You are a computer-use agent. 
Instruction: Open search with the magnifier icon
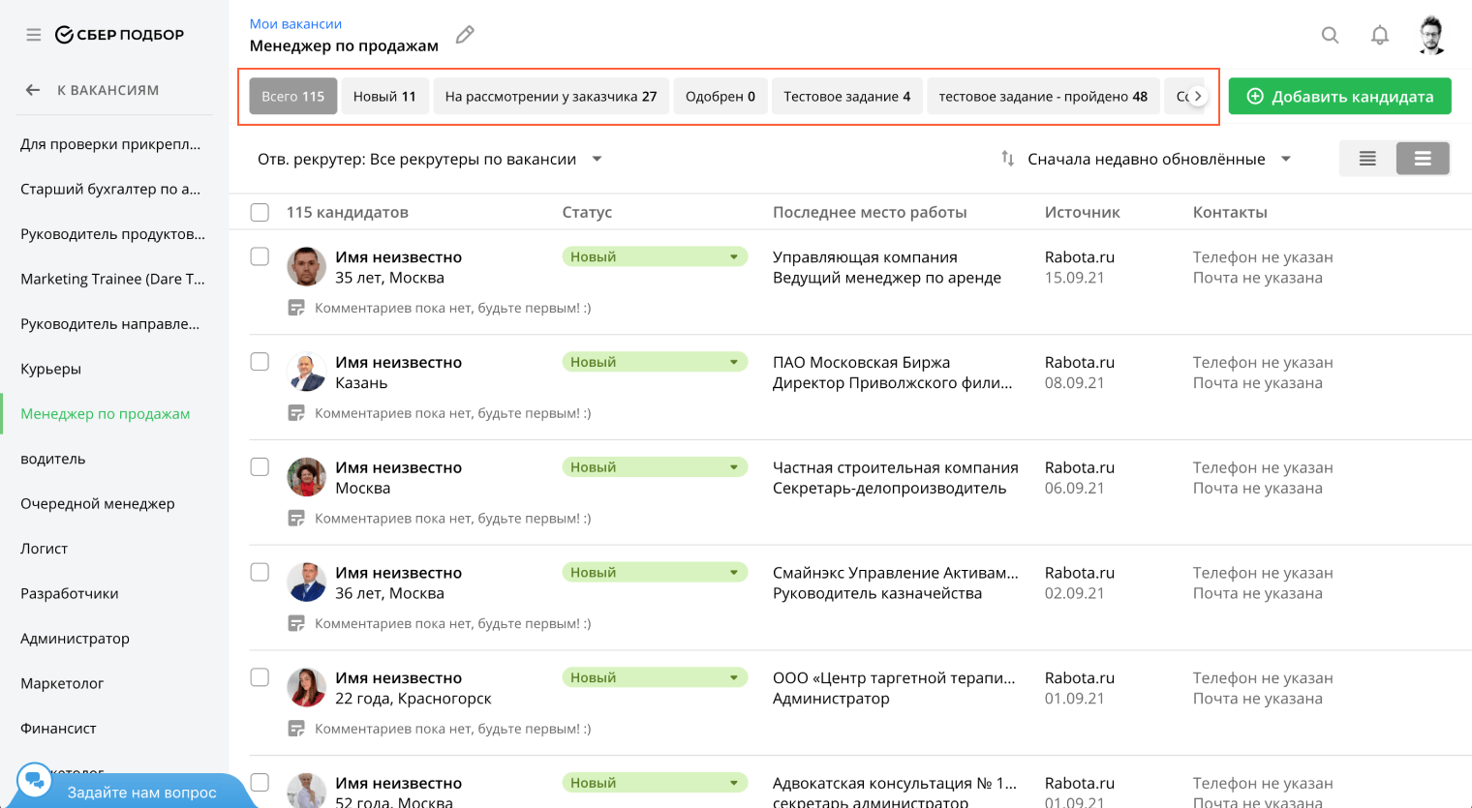1330,35
